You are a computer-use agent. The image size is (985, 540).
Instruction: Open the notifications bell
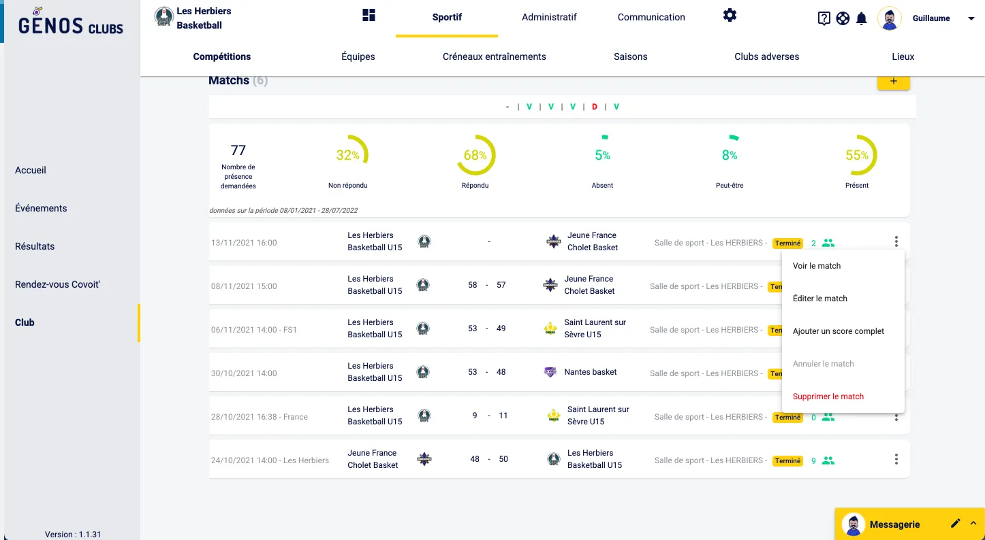click(x=861, y=19)
